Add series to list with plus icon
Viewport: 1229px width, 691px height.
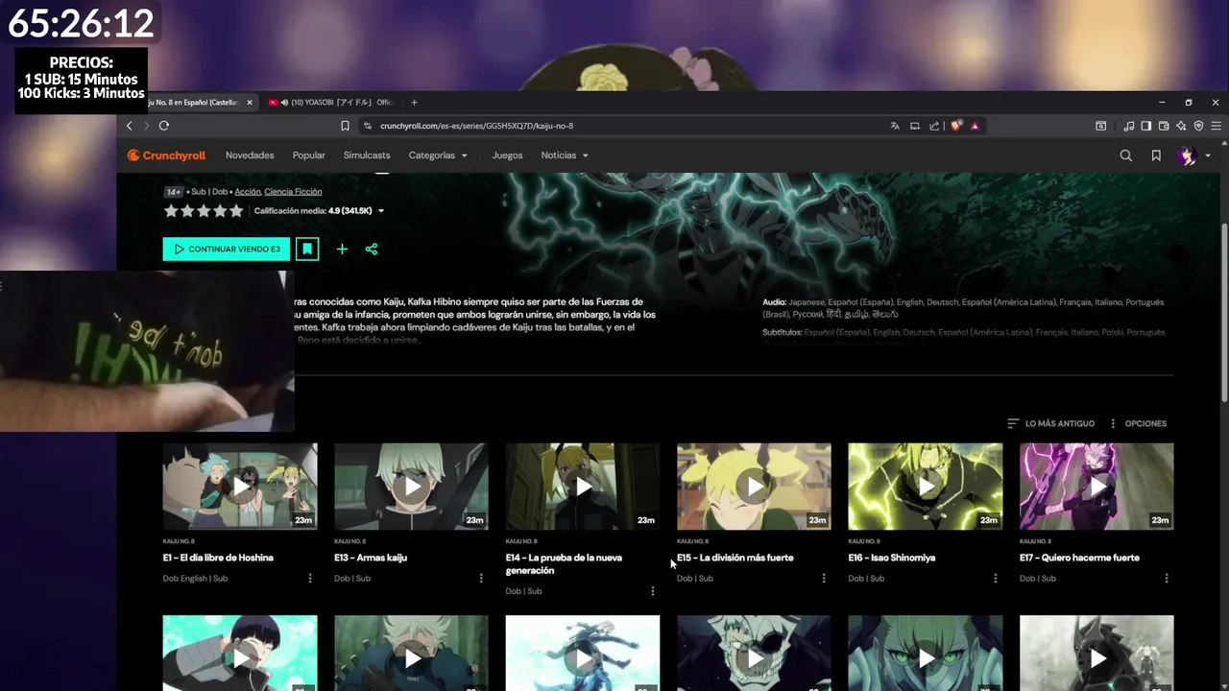(342, 249)
